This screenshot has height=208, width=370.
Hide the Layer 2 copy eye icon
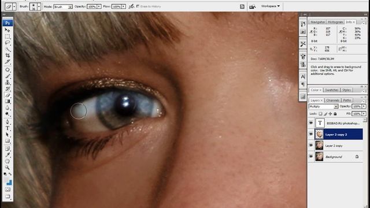point(311,145)
